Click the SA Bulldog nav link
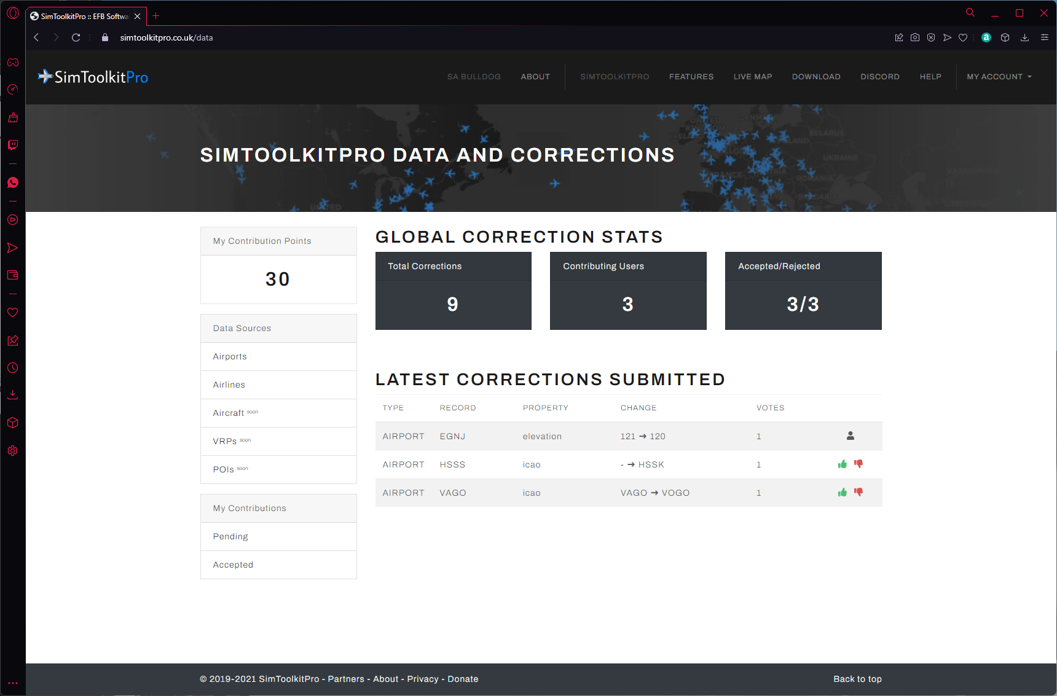The image size is (1057, 696). coord(474,77)
